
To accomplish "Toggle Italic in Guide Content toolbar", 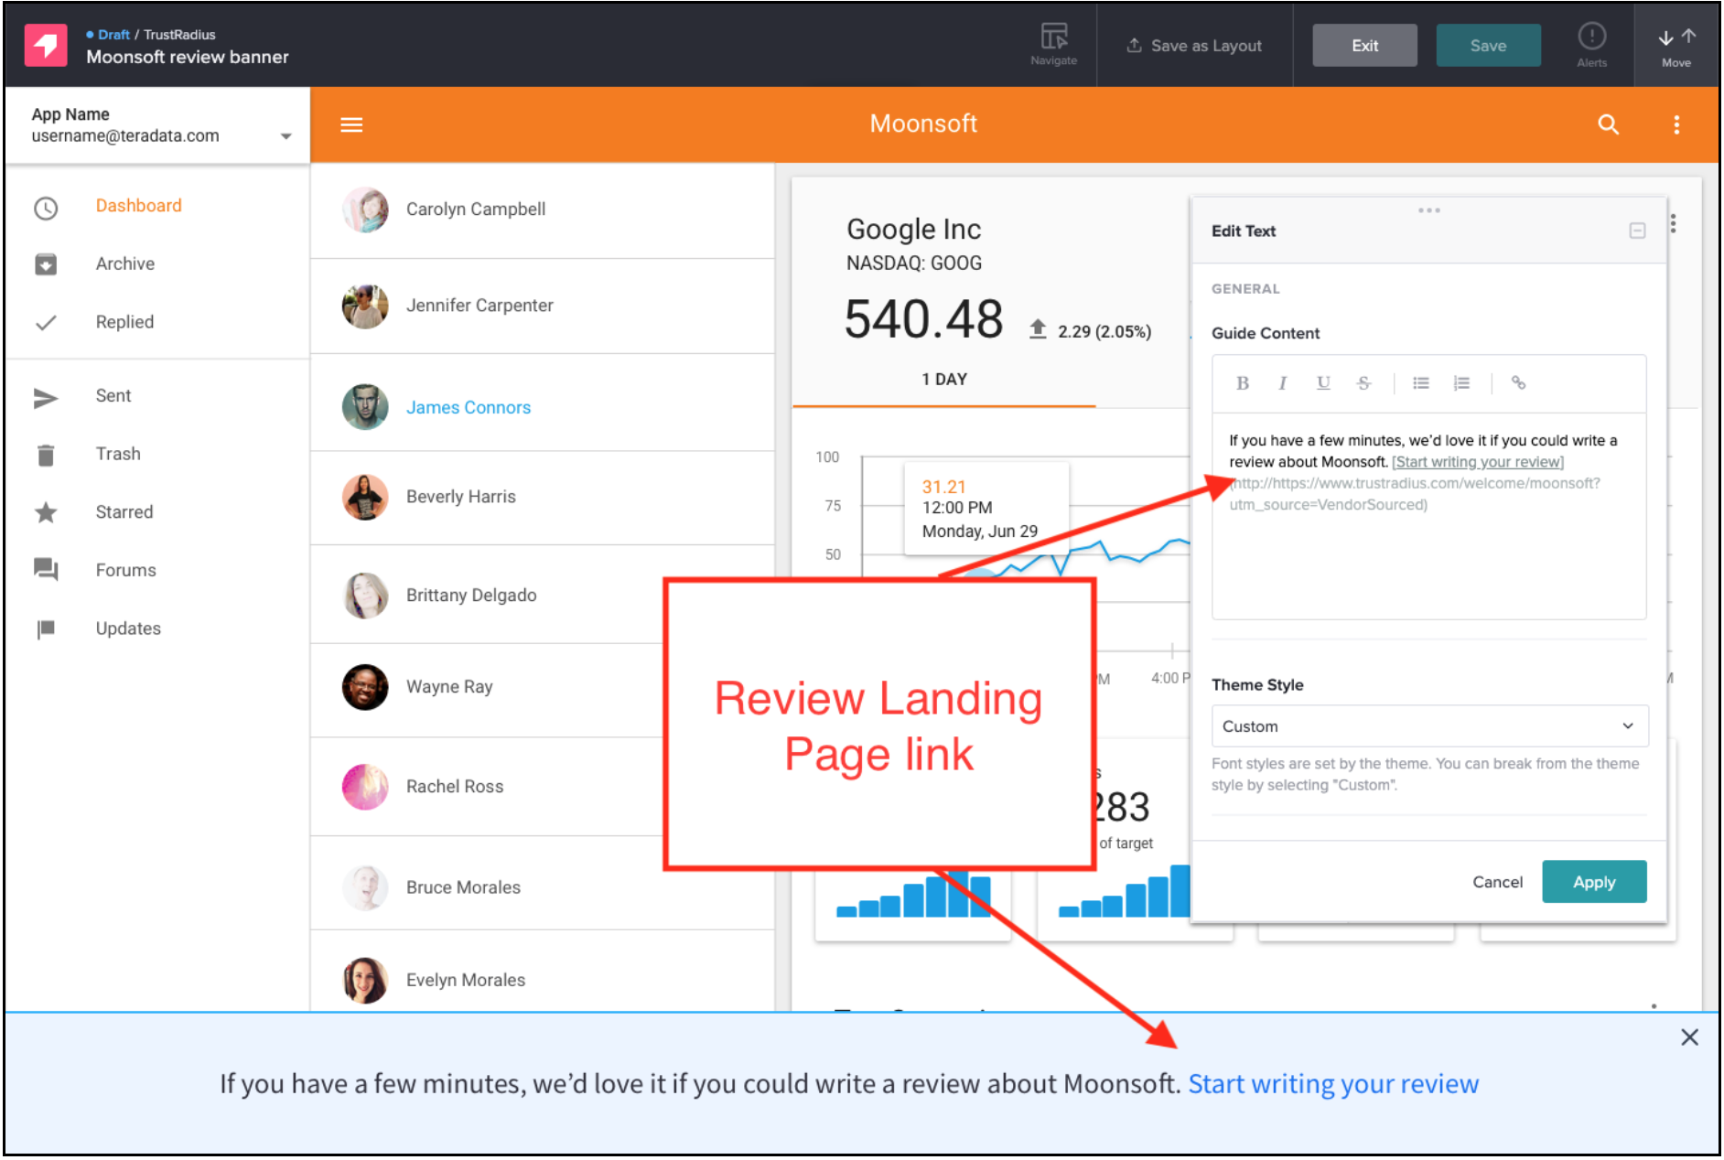I will coord(1282,383).
